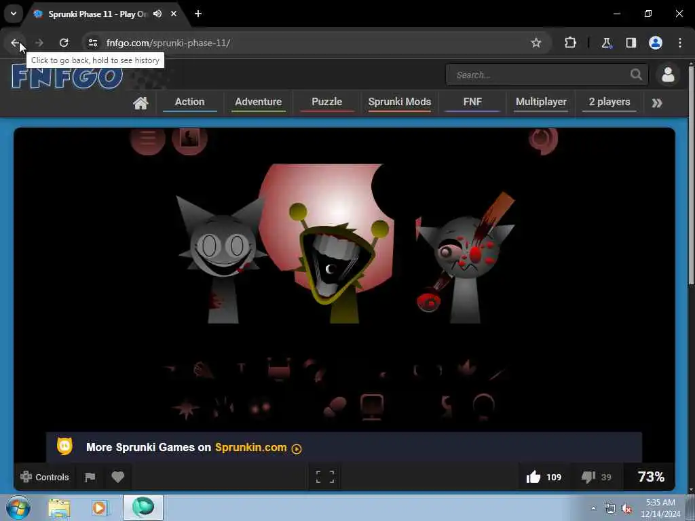This screenshot has height=521, width=695.
Task: Open the Controls button
Action: click(x=44, y=477)
